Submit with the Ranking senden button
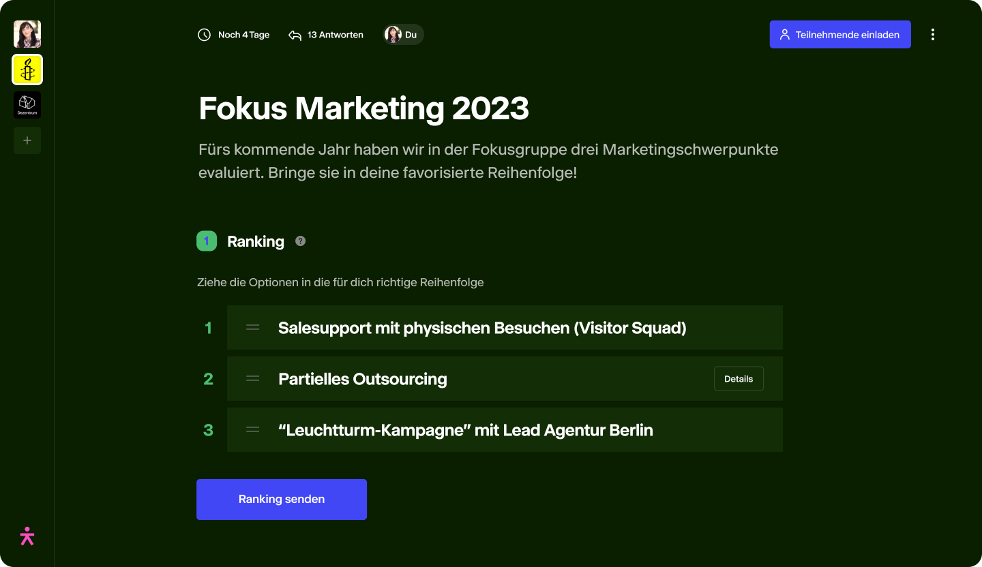Screen dimensions: 982x567 [282, 500]
